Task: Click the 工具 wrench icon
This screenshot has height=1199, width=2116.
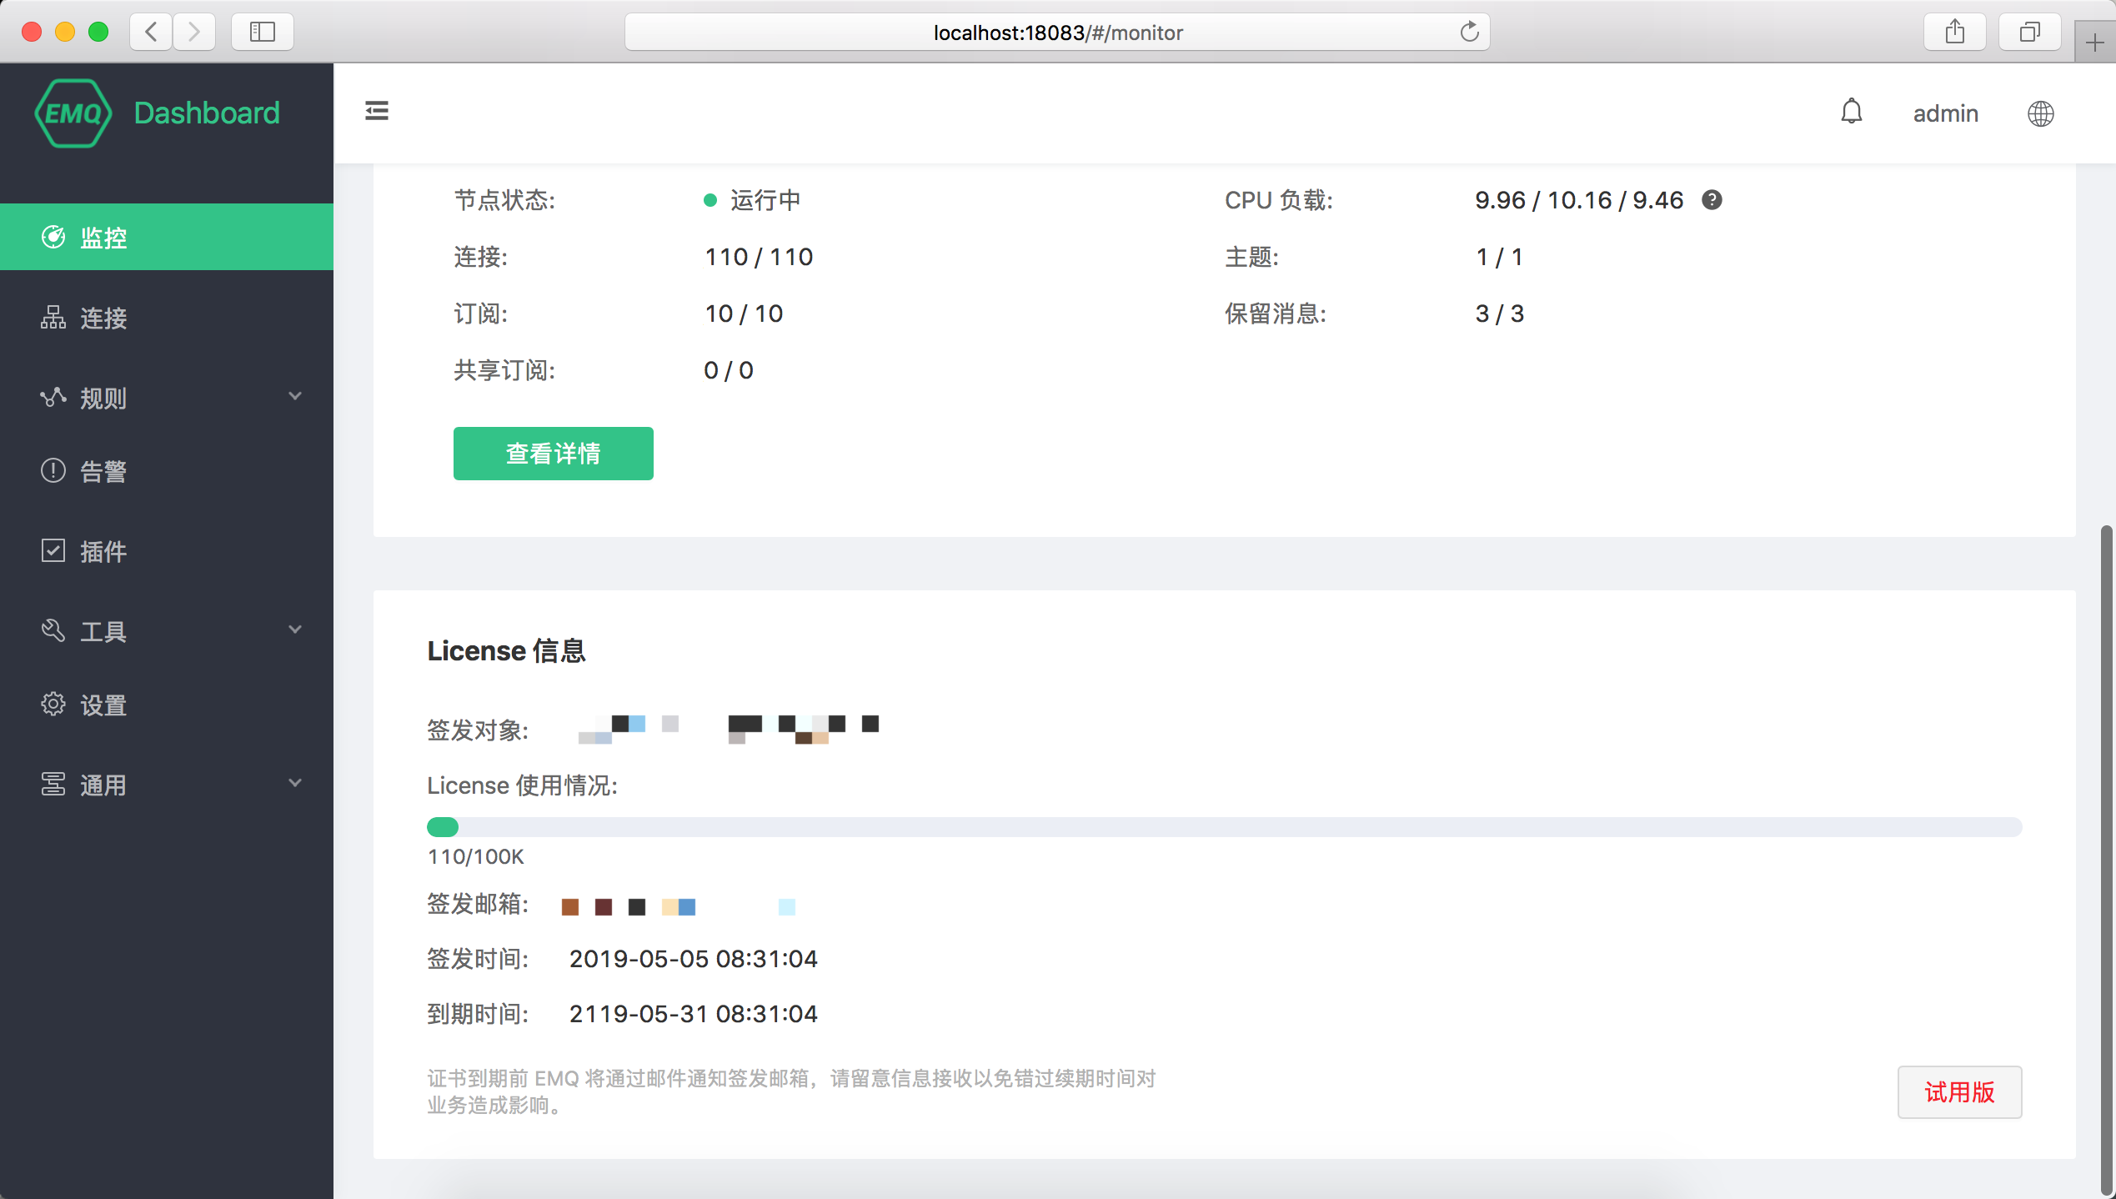Action: pyautogui.click(x=53, y=630)
